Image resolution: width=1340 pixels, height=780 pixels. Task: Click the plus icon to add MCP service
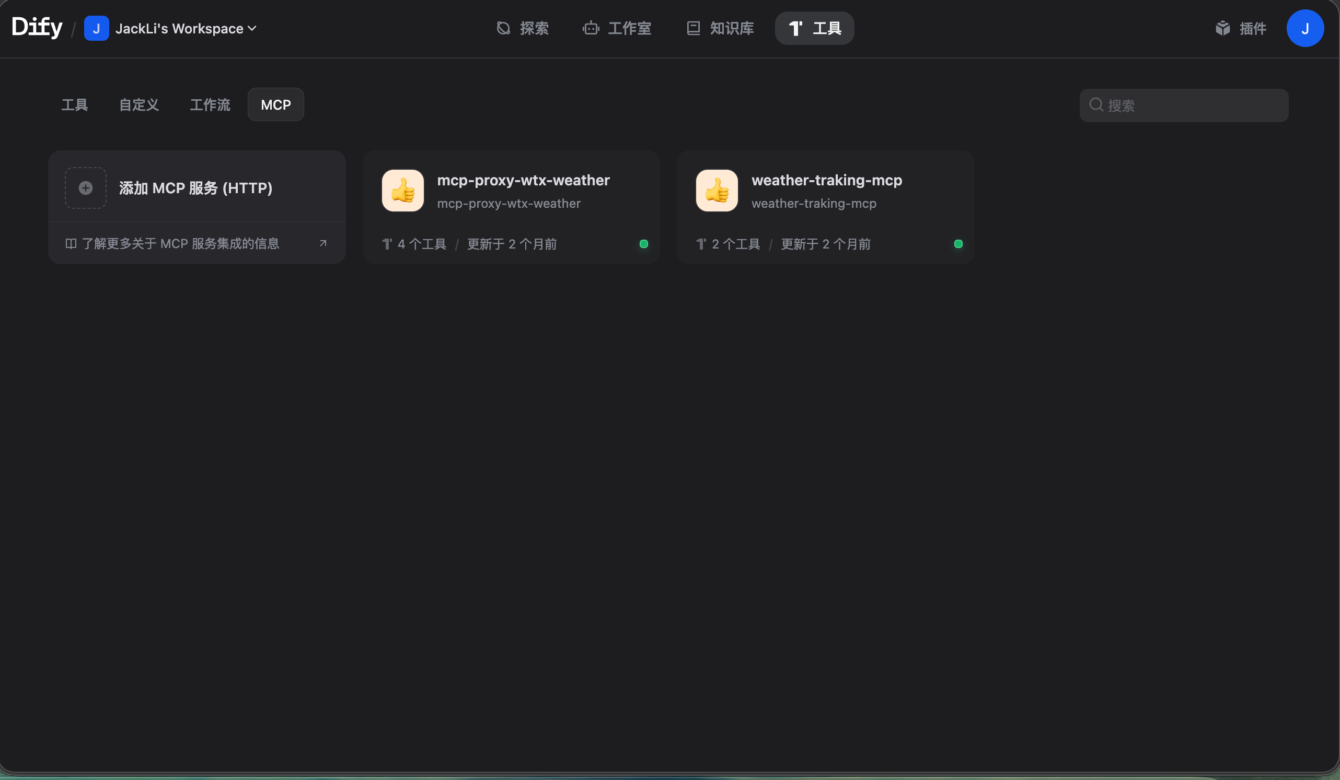86,187
